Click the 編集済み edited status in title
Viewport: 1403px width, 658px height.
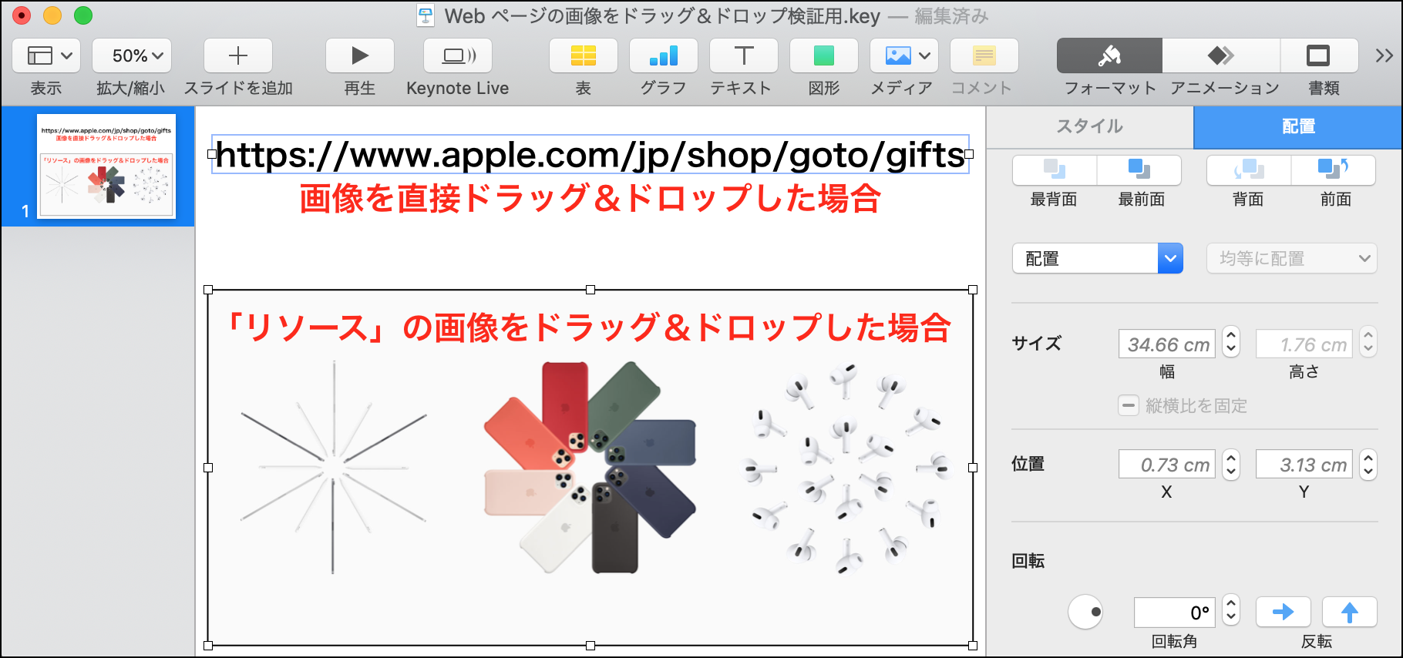951,16
